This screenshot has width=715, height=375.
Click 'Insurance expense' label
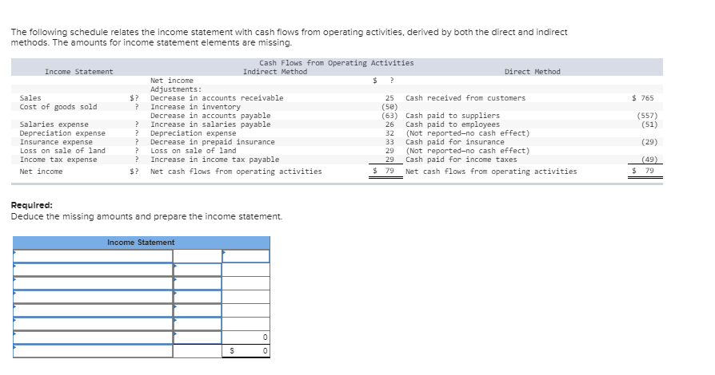56,142
